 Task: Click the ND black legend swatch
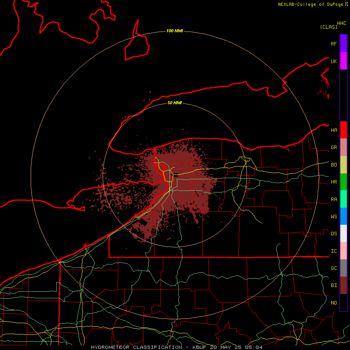pos(343,303)
